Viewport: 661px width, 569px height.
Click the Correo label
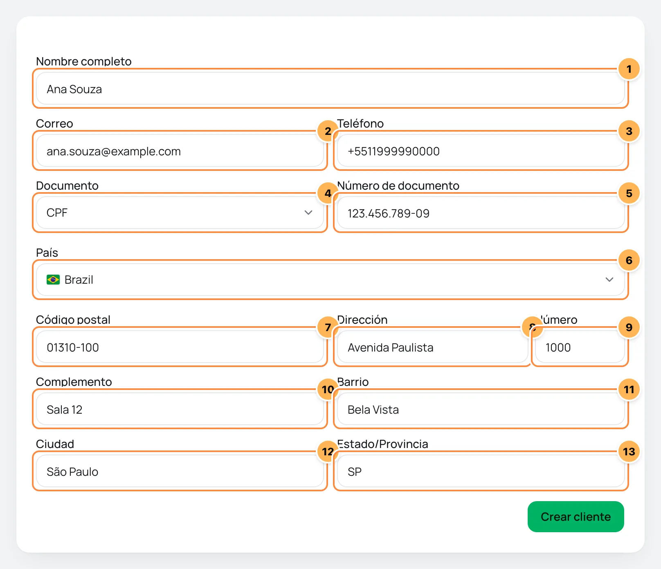tap(54, 123)
